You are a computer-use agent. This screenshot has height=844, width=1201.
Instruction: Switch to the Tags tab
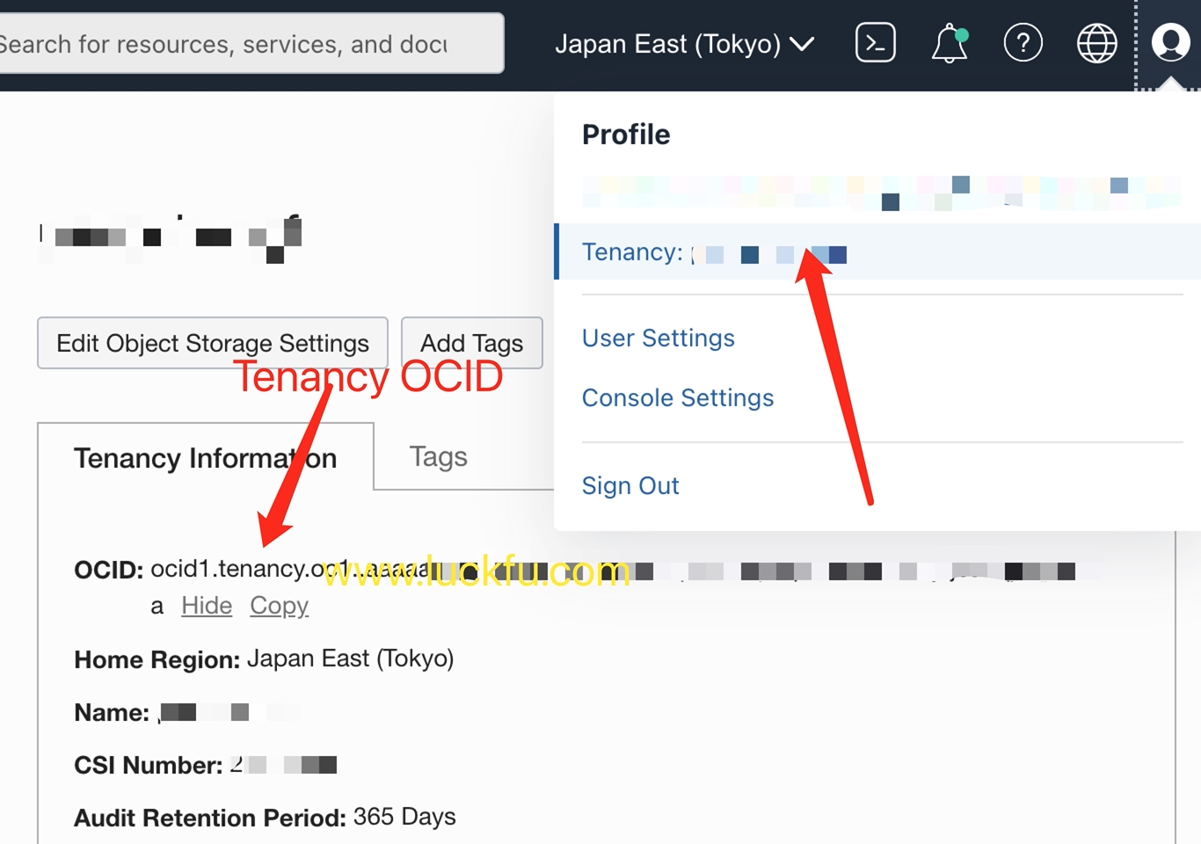[x=438, y=457]
